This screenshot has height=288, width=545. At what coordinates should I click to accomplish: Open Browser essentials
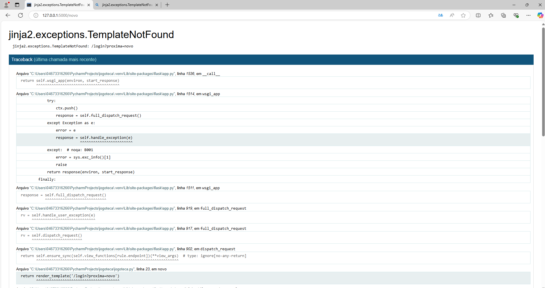pyautogui.click(x=516, y=15)
